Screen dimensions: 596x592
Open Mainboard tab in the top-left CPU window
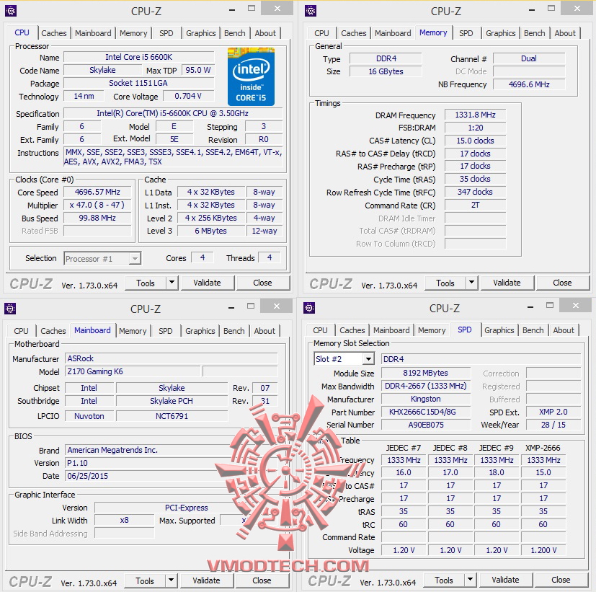pyautogui.click(x=93, y=33)
